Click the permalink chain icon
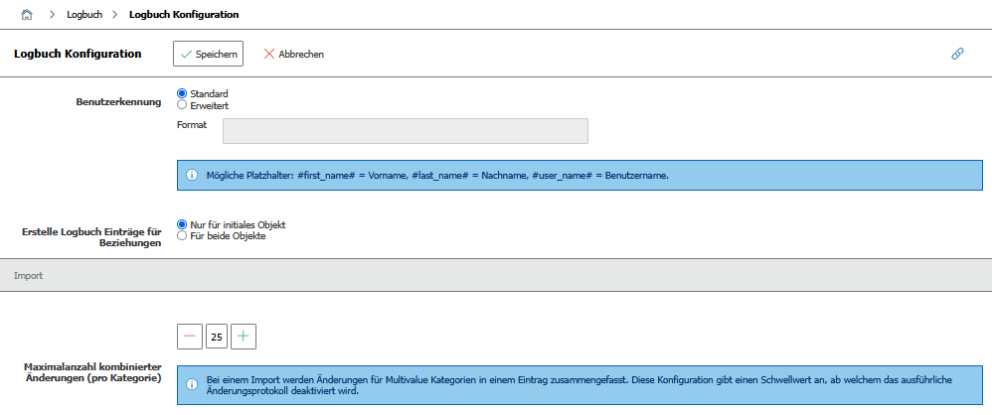The height and width of the screenshot is (415, 992). pyautogui.click(x=957, y=54)
